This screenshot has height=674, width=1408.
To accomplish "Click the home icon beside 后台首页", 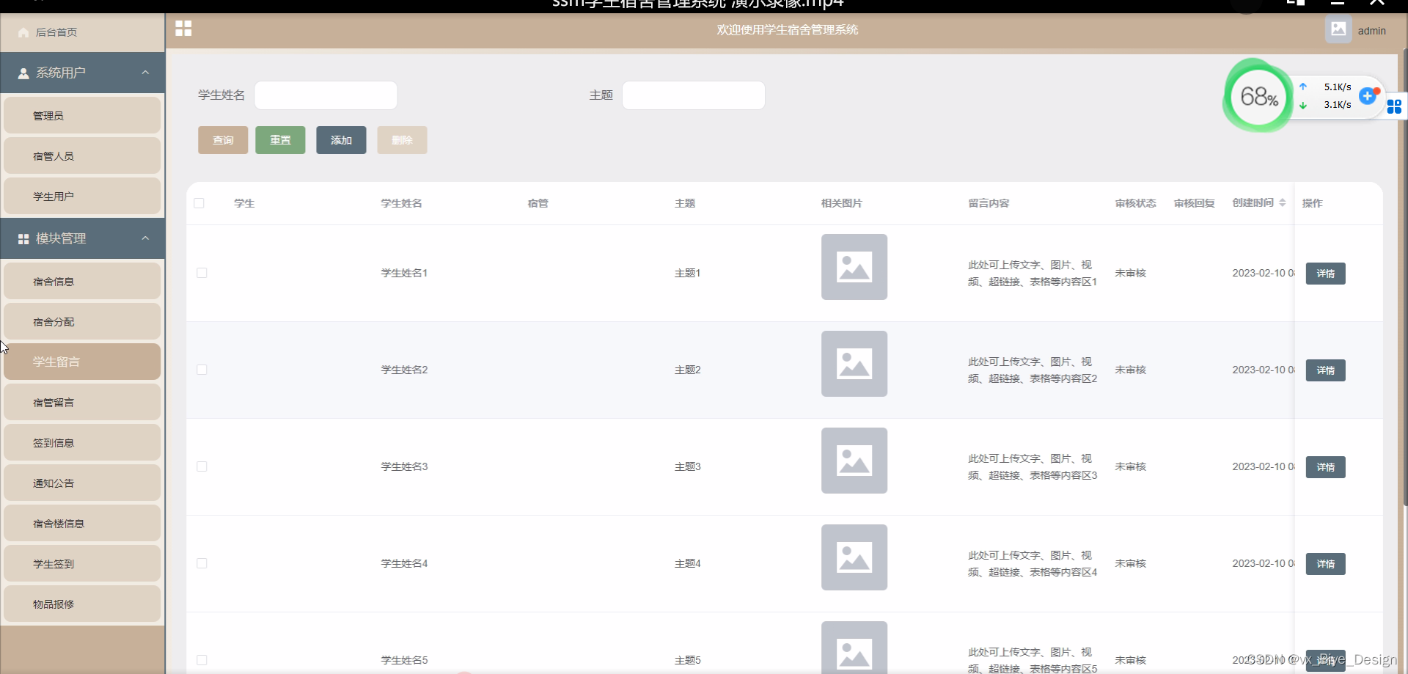I will point(23,32).
